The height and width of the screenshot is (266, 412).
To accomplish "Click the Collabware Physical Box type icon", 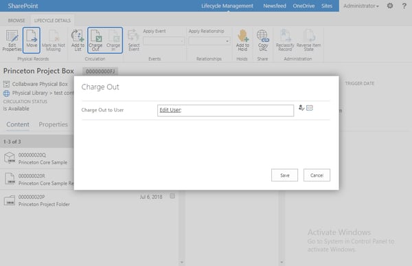I will pyautogui.click(x=6, y=84).
